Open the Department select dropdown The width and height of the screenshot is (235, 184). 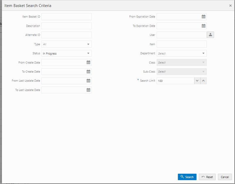pos(182,53)
